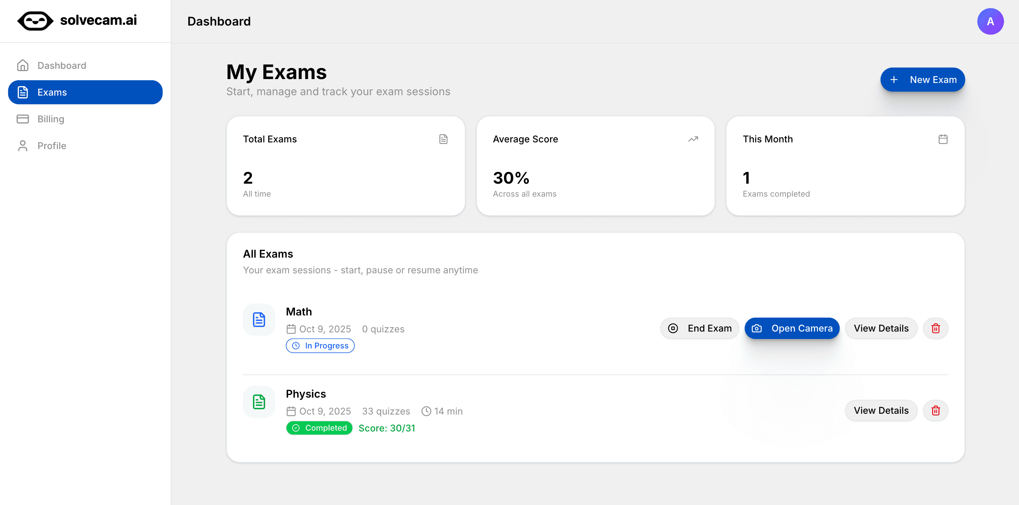
Task: Click the green Physics exam document icon
Action: [x=259, y=402]
